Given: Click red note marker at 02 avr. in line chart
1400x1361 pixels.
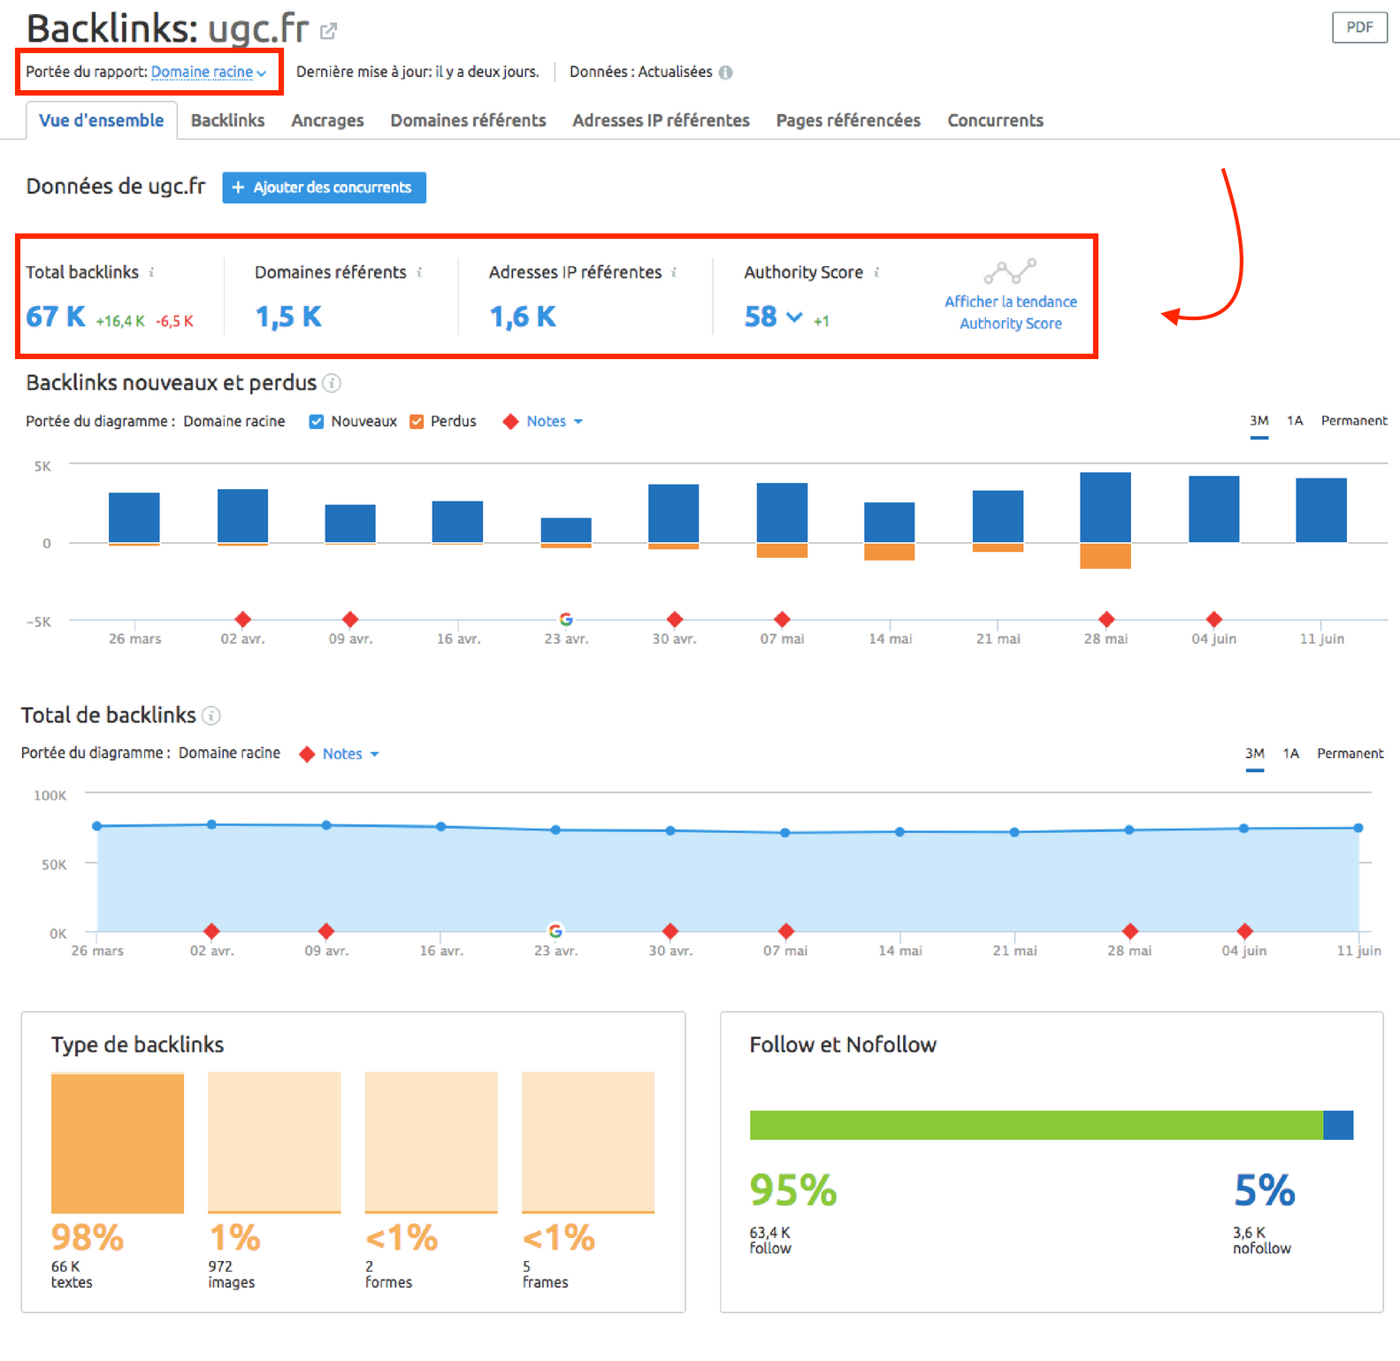Looking at the screenshot, I should coord(211,931).
